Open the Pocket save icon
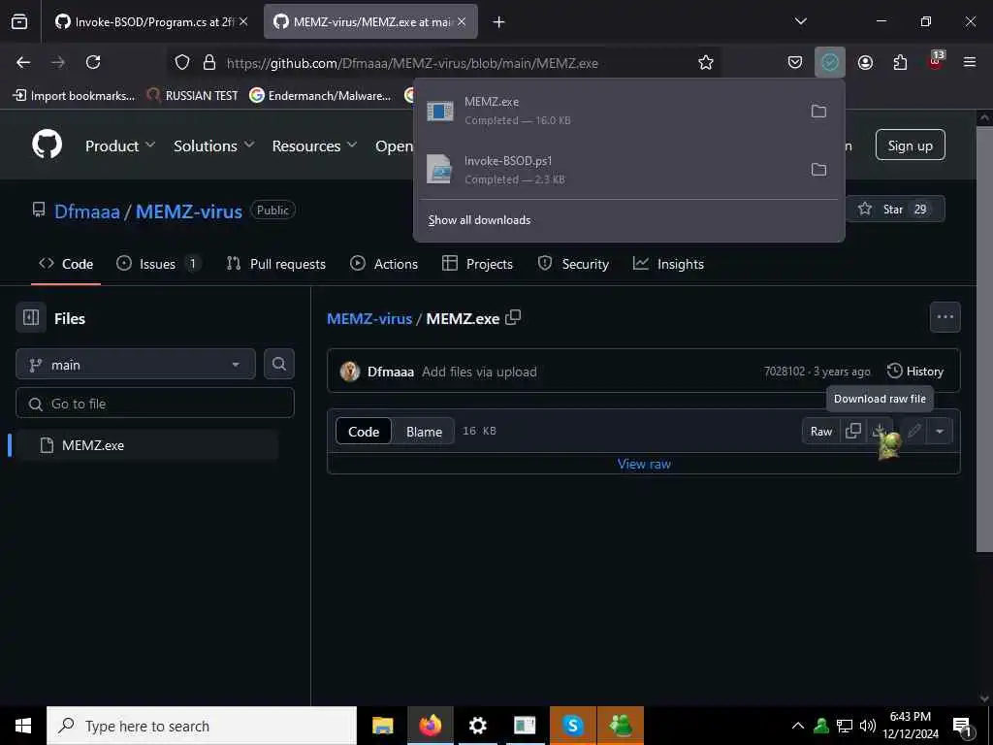993x745 pixels. pyautogui.click(x=795, y=62)
